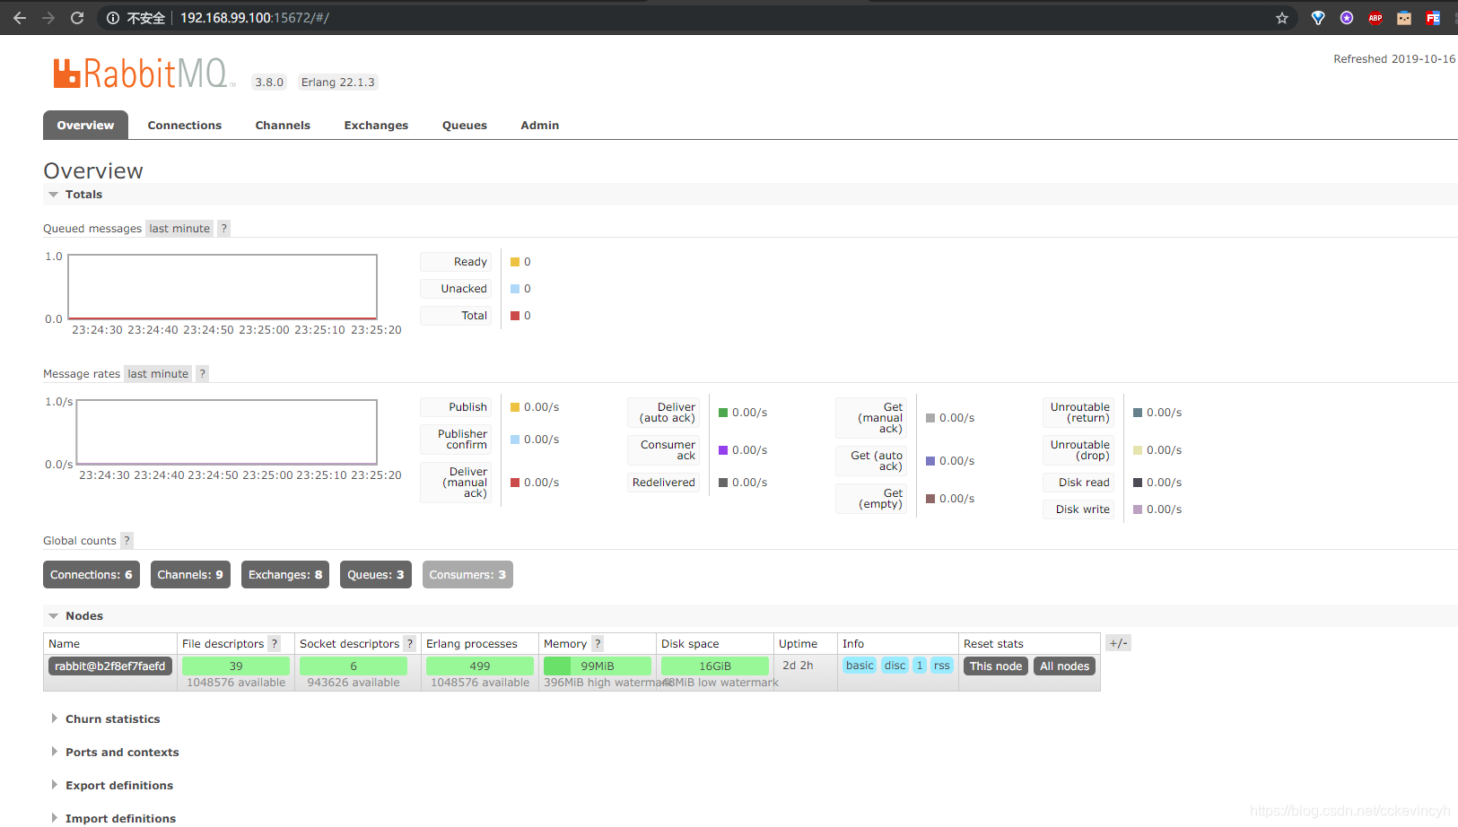Click the 3.8.0 version label
This screenshot has width=1458, height=827.
pyautogui.click(x=269, y=83)
